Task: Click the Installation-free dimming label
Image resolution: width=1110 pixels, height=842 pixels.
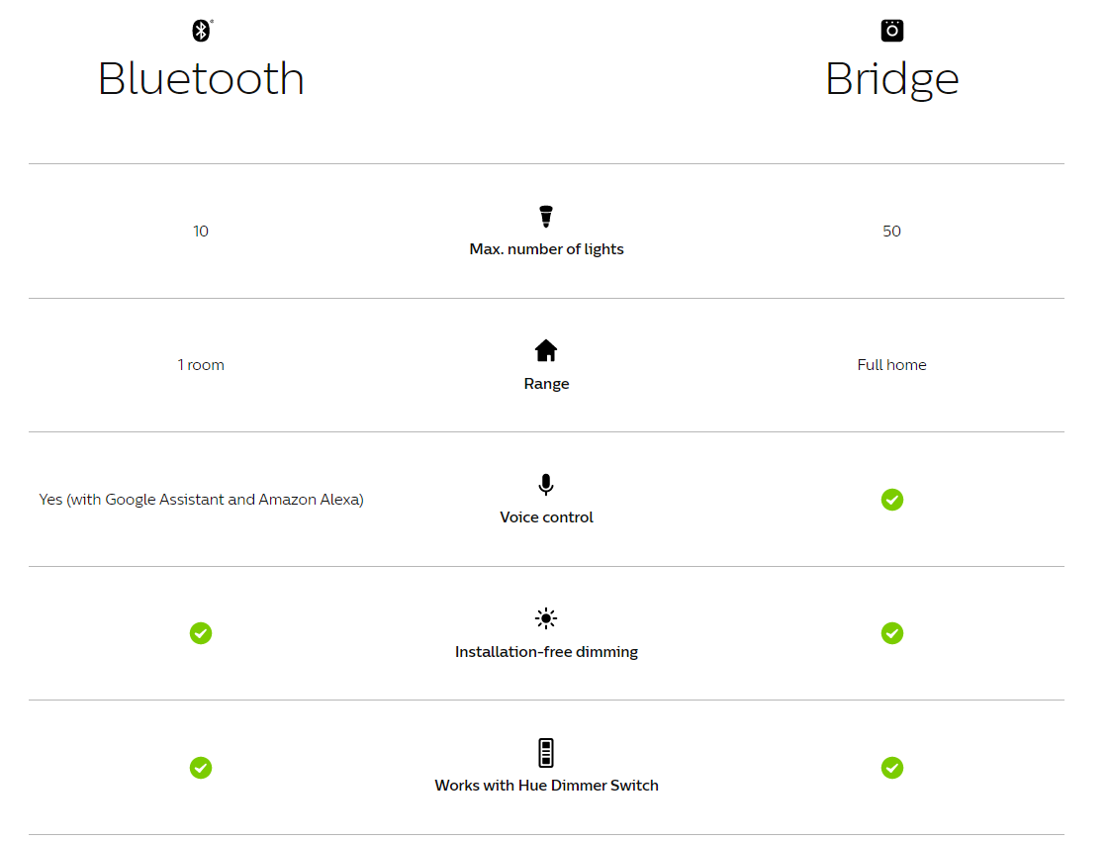Action: point(546,651)
